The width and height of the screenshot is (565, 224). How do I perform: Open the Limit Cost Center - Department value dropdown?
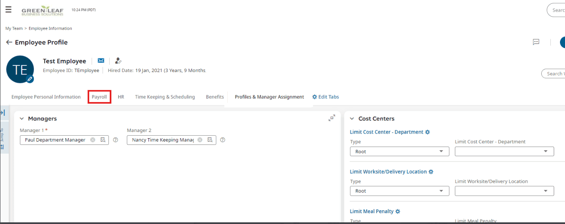click(505, 152)
